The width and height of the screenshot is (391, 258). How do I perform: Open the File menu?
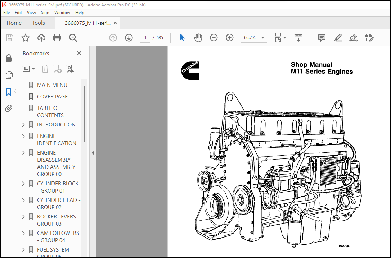6,13
